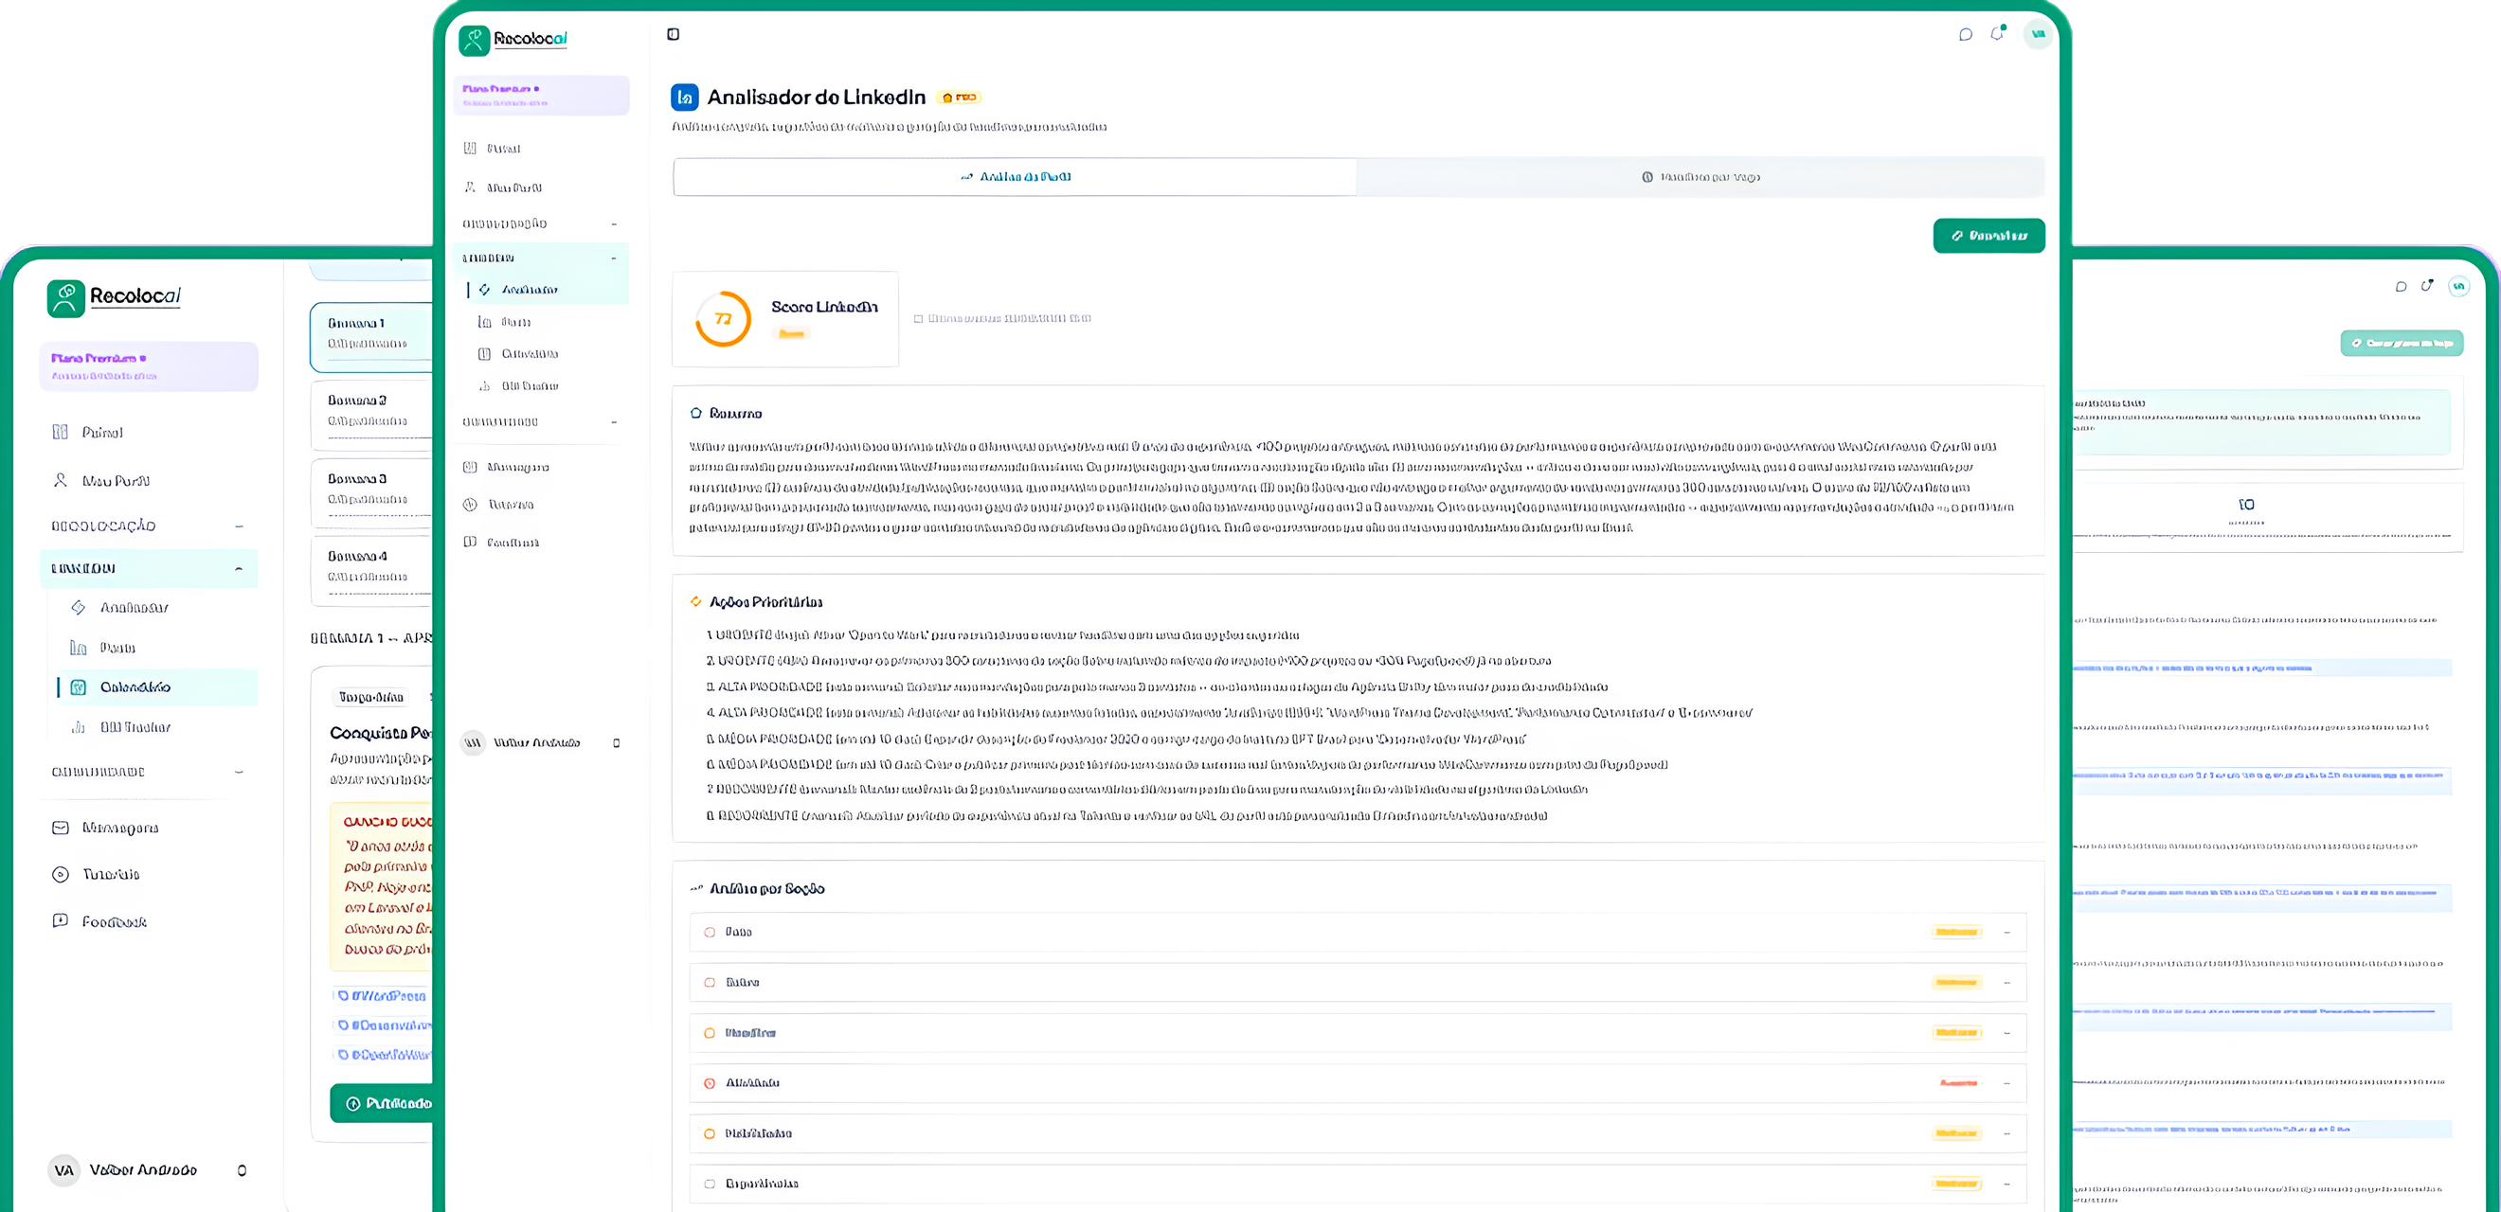The height and width of the screenshot is (1212, 2501).
Task: Switch to the inactive second analysis tab
Action: [1700, 177]
